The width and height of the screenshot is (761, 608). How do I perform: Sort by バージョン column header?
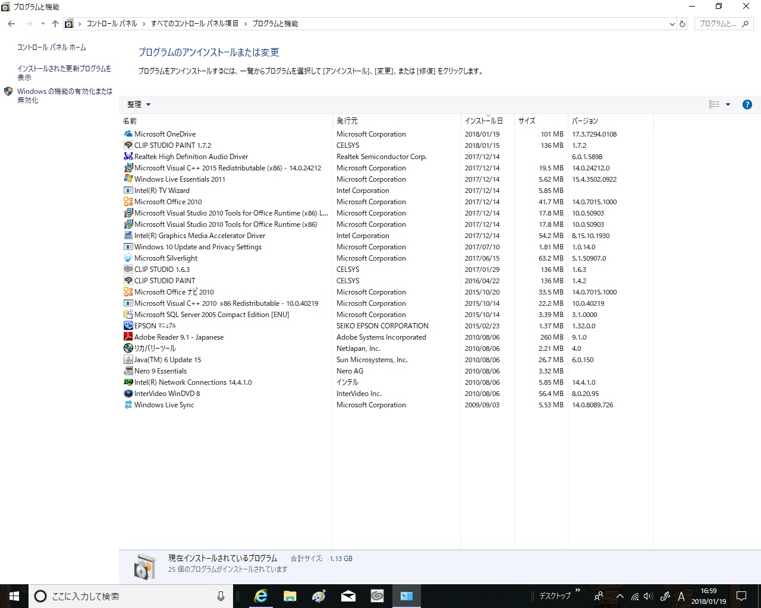point(611,121)
